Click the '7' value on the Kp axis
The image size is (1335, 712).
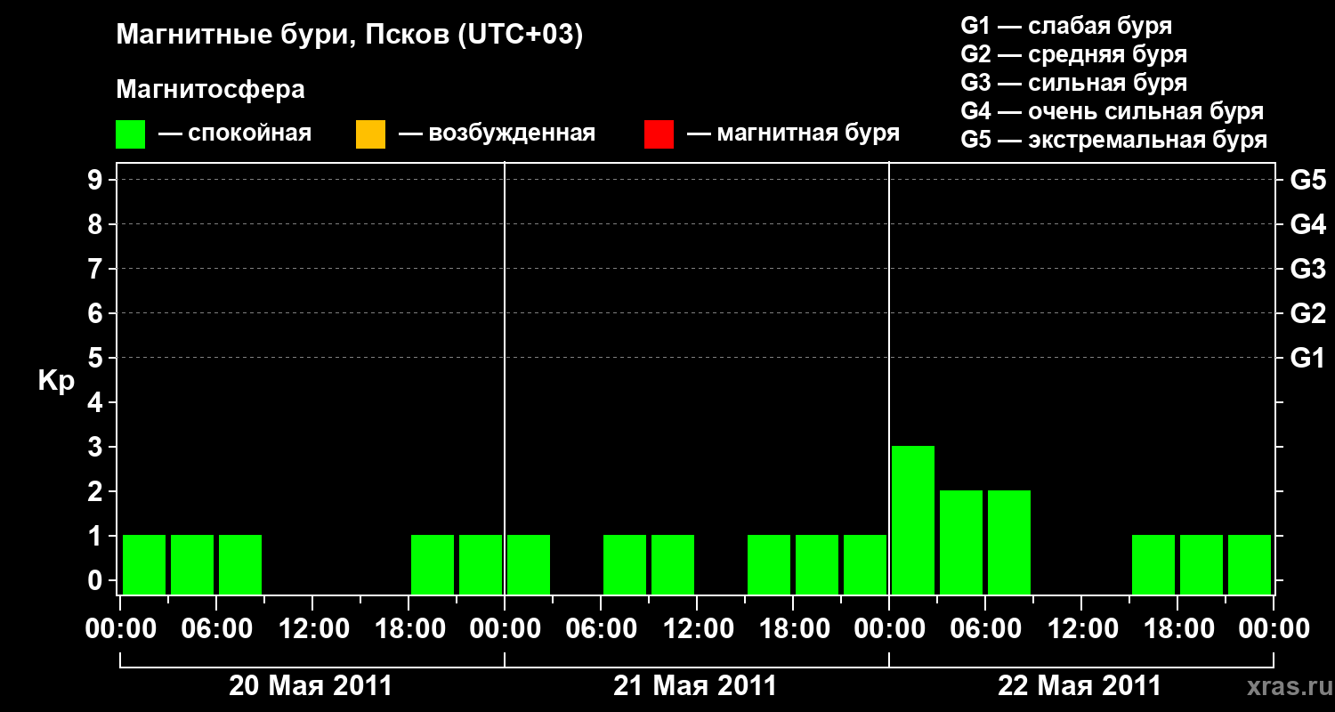[x=97, y=269]
